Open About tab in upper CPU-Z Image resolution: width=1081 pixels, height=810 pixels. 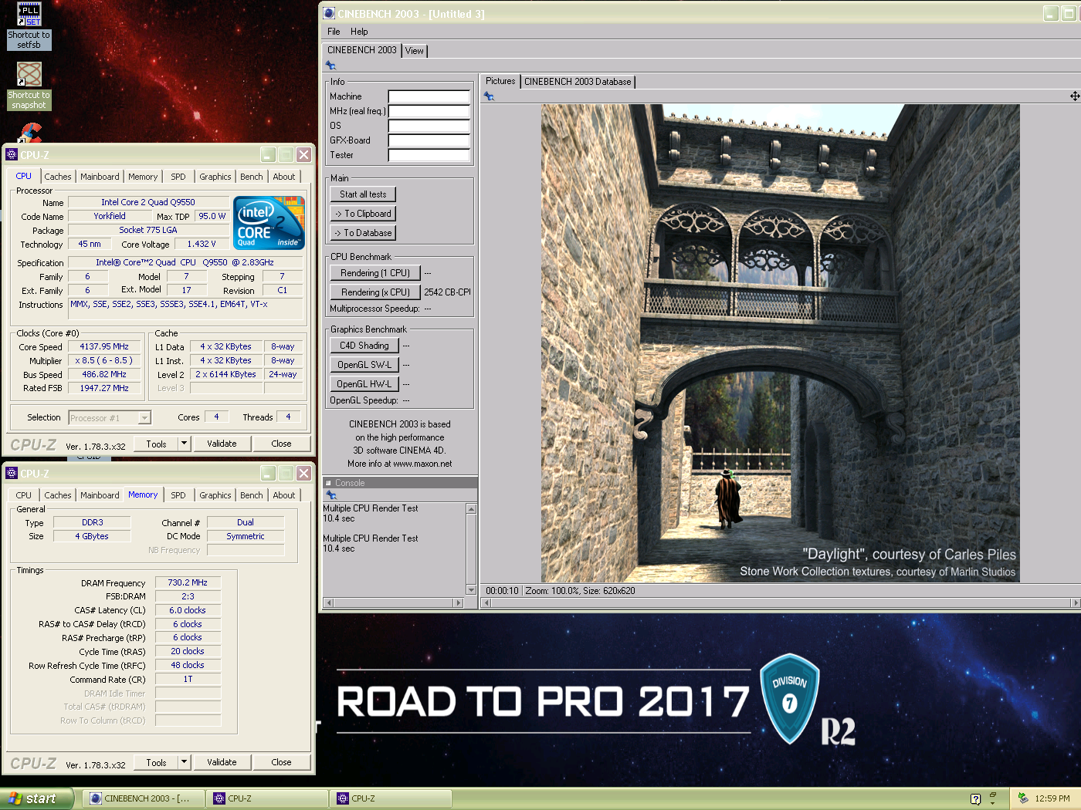click(284, 177)
